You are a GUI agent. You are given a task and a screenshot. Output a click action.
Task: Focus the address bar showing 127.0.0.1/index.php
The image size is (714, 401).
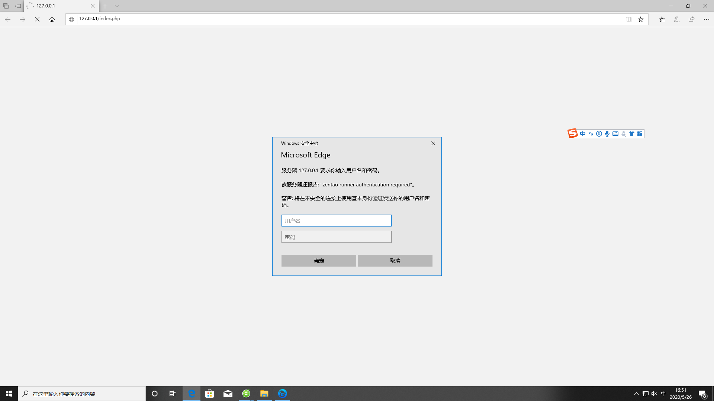(350, 19)
